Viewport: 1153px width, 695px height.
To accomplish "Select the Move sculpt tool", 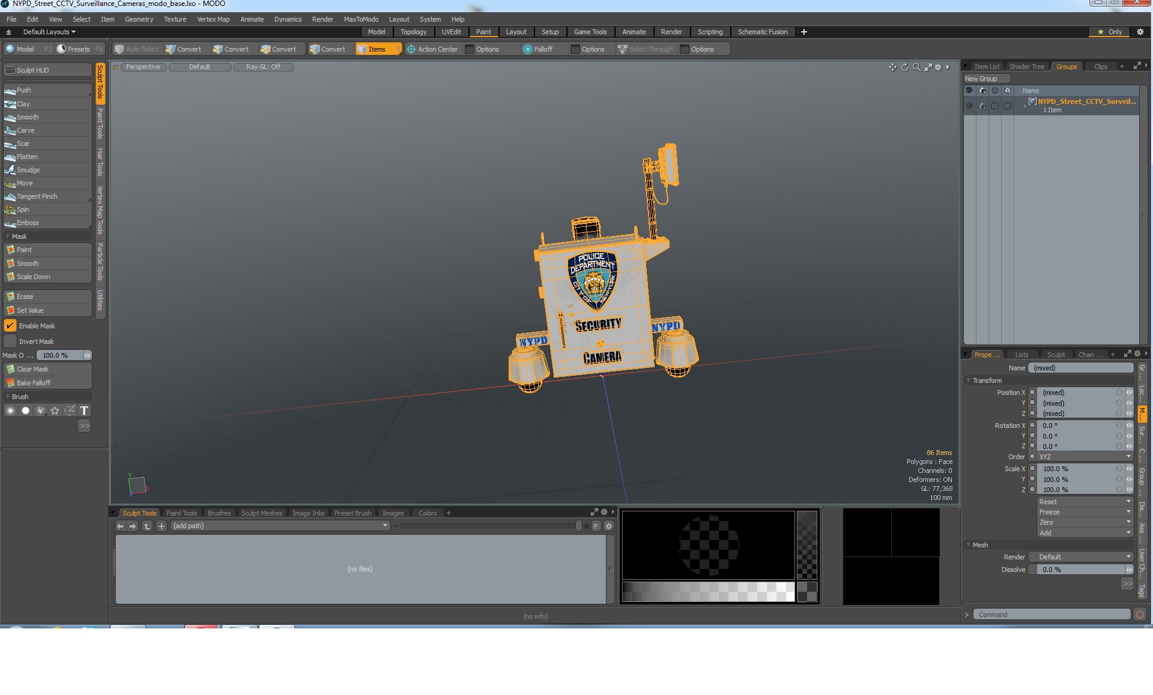I will pos(47,183).
